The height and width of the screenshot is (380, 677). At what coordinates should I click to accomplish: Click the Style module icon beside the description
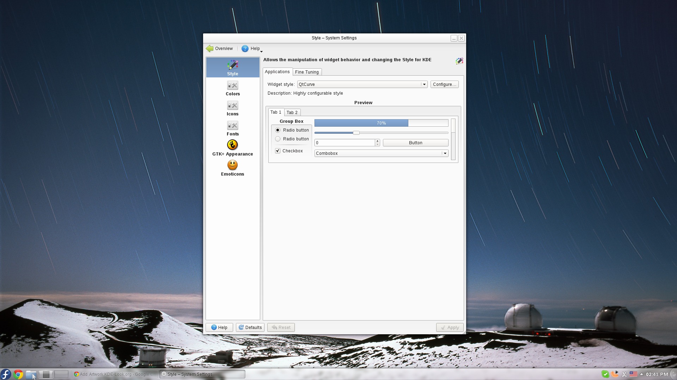tap(459, 61)
